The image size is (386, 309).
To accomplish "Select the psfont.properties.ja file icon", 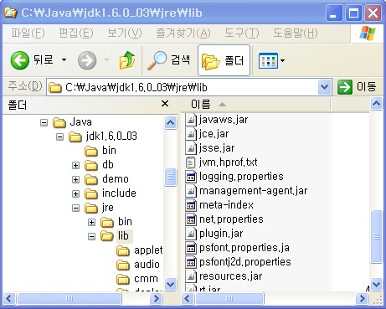I will click(x=191, y=248).
